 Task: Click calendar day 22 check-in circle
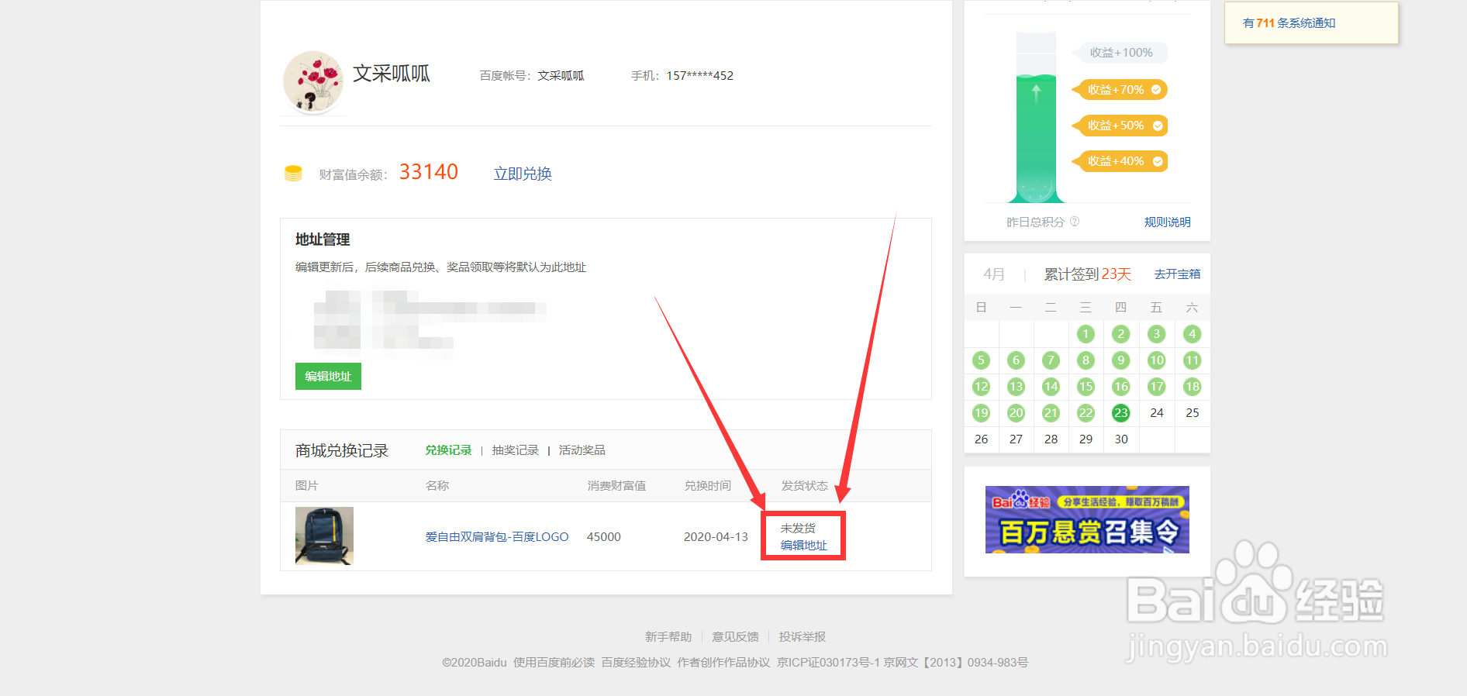coord(1086,413)
